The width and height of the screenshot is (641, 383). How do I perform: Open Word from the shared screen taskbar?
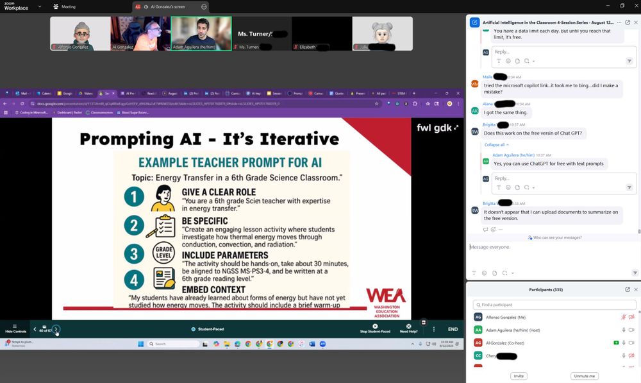point(312,344)
